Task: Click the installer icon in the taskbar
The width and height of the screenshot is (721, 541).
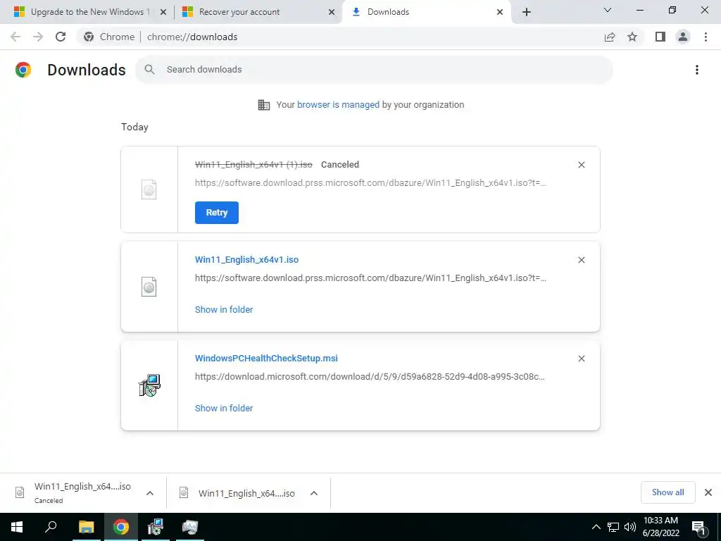Action: point(156,527)
